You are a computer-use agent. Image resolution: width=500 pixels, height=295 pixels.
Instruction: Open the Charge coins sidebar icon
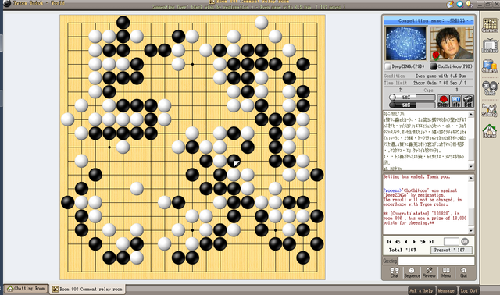tap(490, 66)
